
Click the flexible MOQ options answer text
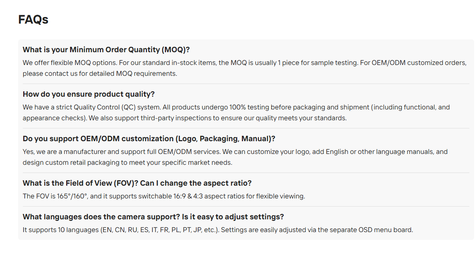[x=245, y=68]
